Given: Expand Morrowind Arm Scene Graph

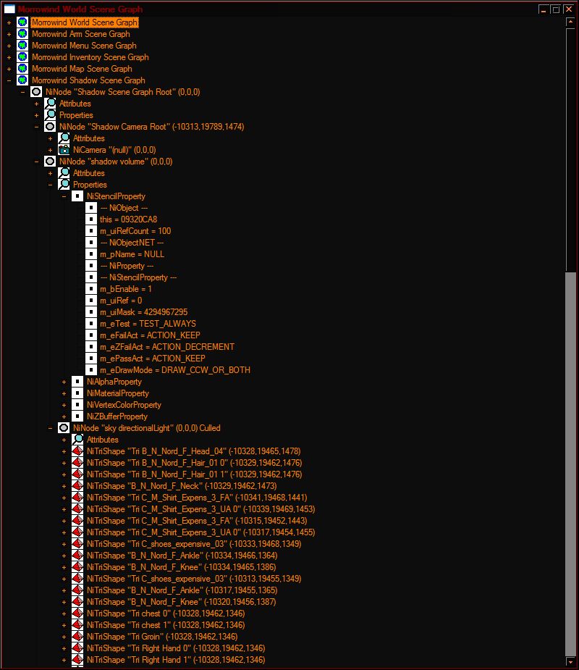Looking at the screenshot, I should [9, 34].
